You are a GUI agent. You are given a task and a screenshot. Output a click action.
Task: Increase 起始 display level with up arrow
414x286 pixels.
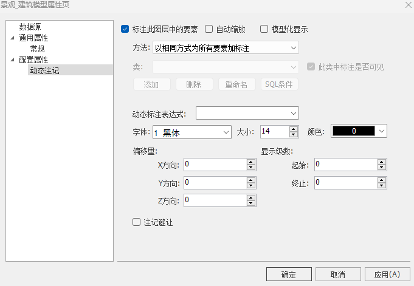click(x=382, y=162)
